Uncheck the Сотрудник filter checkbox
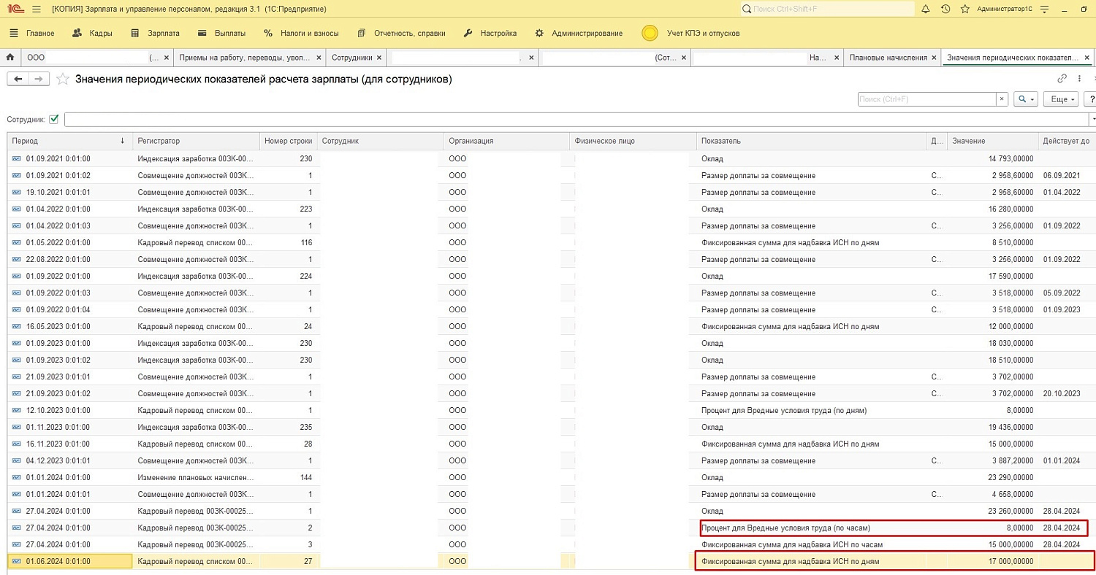 54,119
